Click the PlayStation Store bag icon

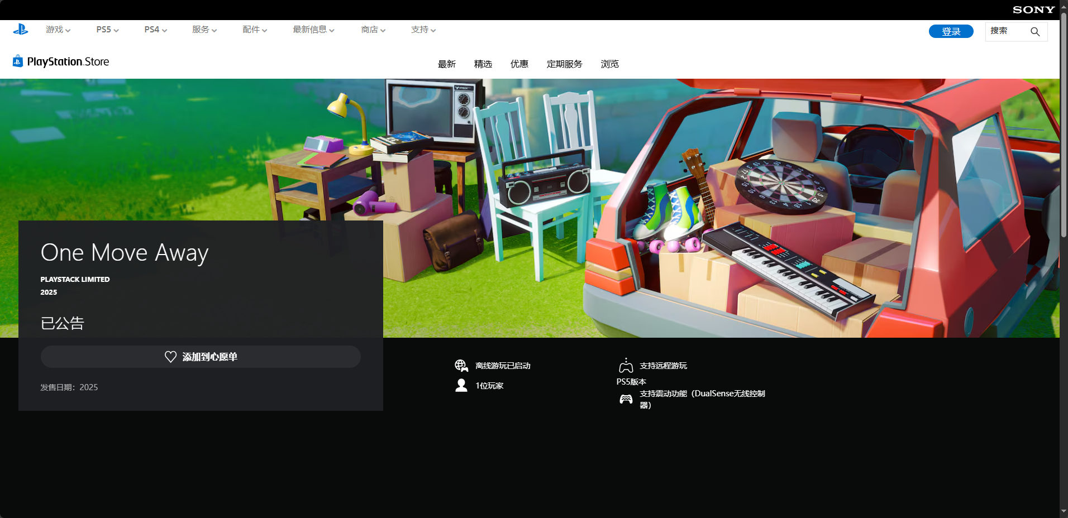18,61
